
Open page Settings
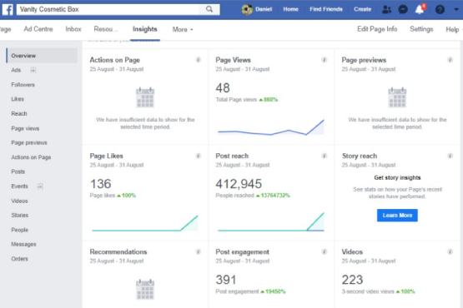421,29
